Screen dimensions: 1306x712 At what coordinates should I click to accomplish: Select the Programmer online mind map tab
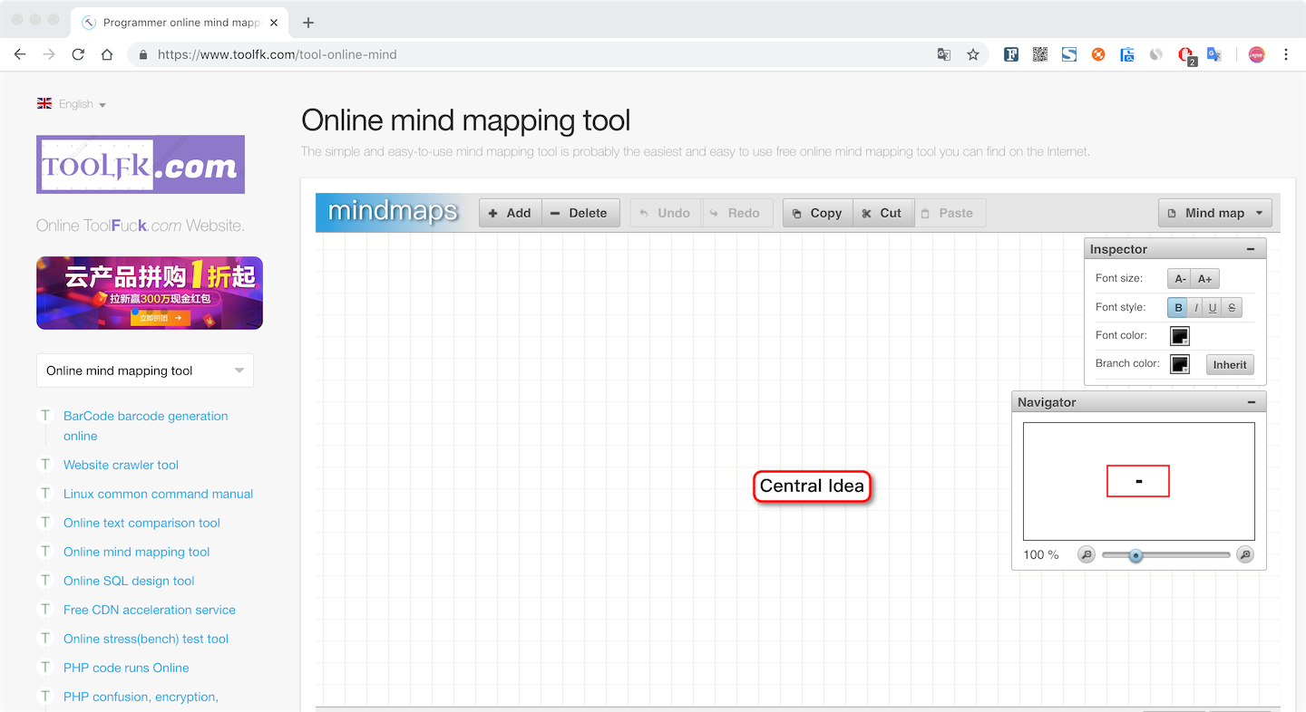click(x=180, y=23)
